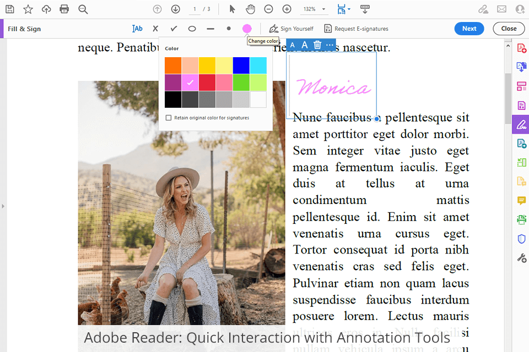529x352 pixels.
Task: Select the Add Text tool
Action: (137, 29)
